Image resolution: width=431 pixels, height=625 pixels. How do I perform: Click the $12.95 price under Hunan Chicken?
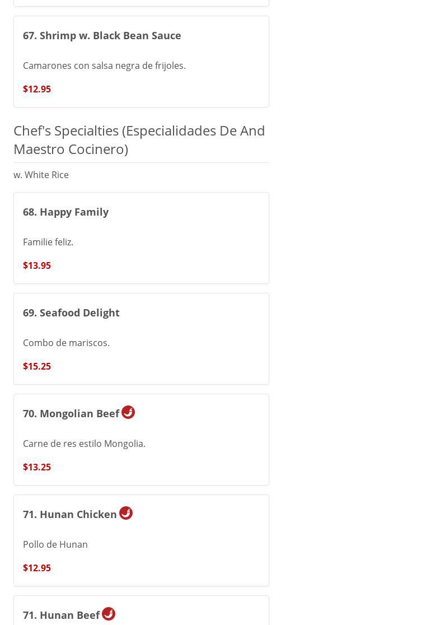[37, 568]
